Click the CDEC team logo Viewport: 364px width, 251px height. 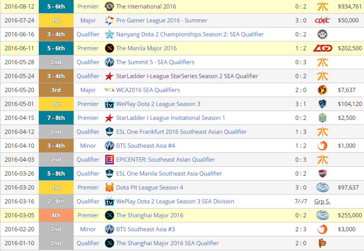click(322, 20)
